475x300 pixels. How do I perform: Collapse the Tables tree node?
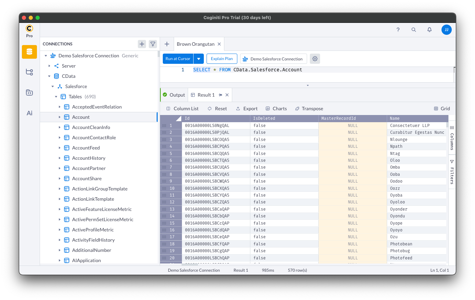coord(56,97)
